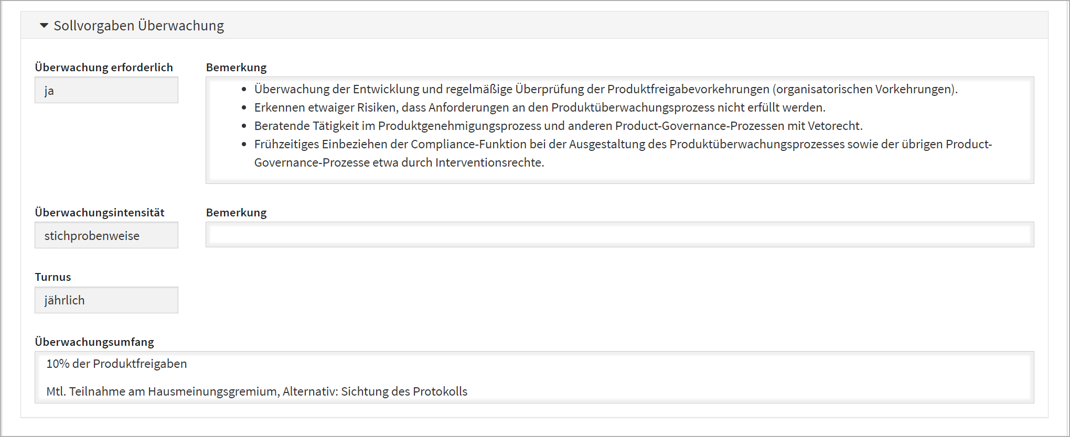Collapse the Sollvorgaben Überwachung section arrow
1070x437 pixels.
click(44, 25)
